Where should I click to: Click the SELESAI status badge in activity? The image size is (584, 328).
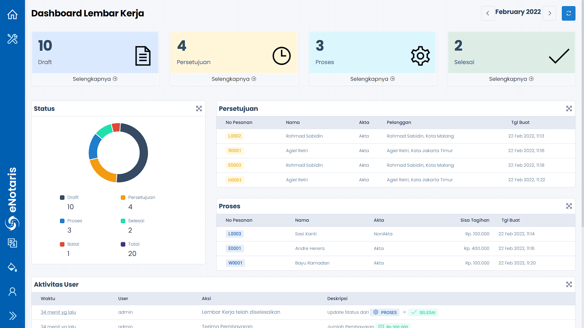tap(423, 313)
